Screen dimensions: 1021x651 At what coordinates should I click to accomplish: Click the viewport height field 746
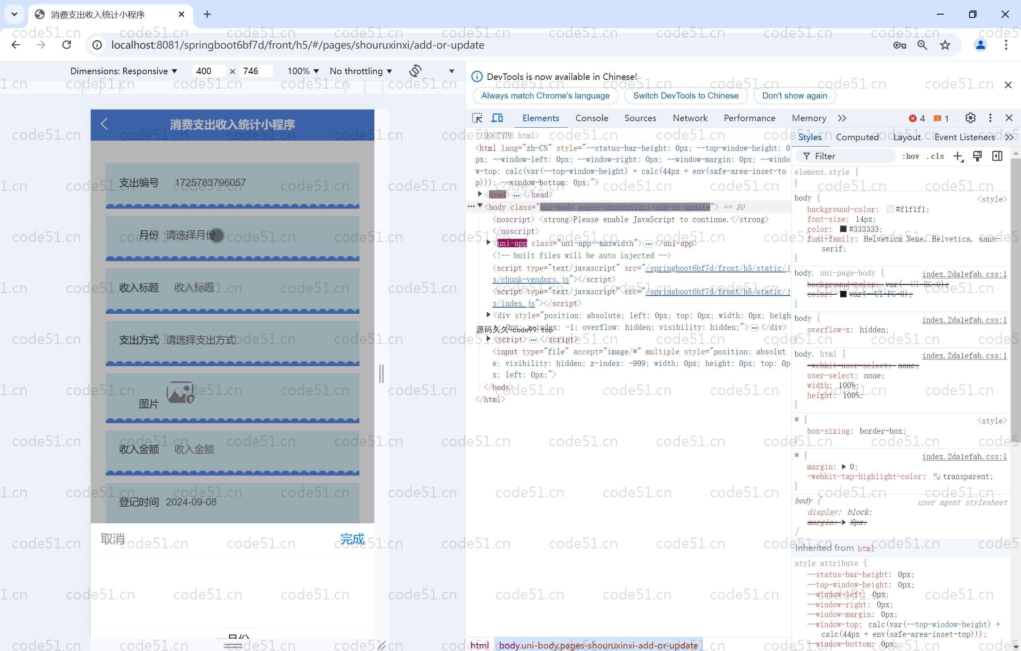255,71
